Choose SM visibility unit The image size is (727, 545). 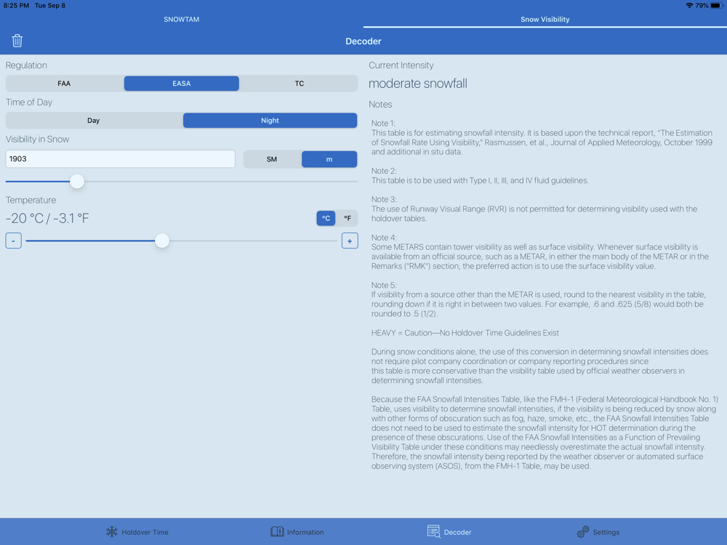pyautogui.click(x=272, y=159)
